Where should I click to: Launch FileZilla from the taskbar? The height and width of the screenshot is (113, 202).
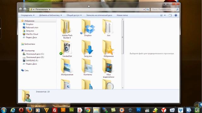click(55, 110)
